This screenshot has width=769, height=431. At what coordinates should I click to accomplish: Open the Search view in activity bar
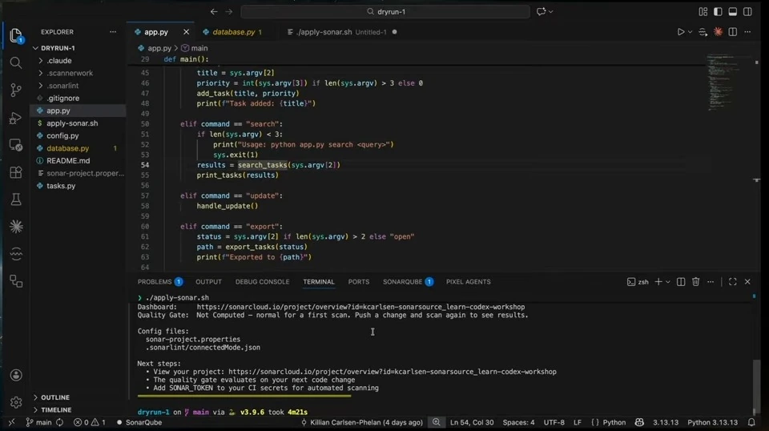(x=16, y=62)
